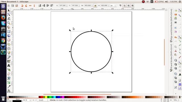182x102 pixels.
Task: Open the (root) layer dropdown
Action: click(43, 100)
